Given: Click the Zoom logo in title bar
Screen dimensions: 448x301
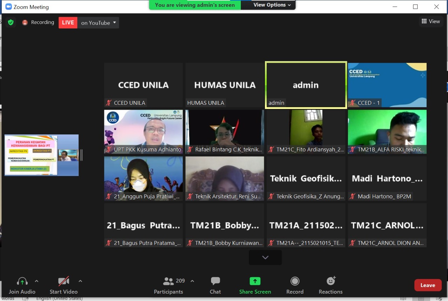Looking at the screenshot, I should (8, 7).
